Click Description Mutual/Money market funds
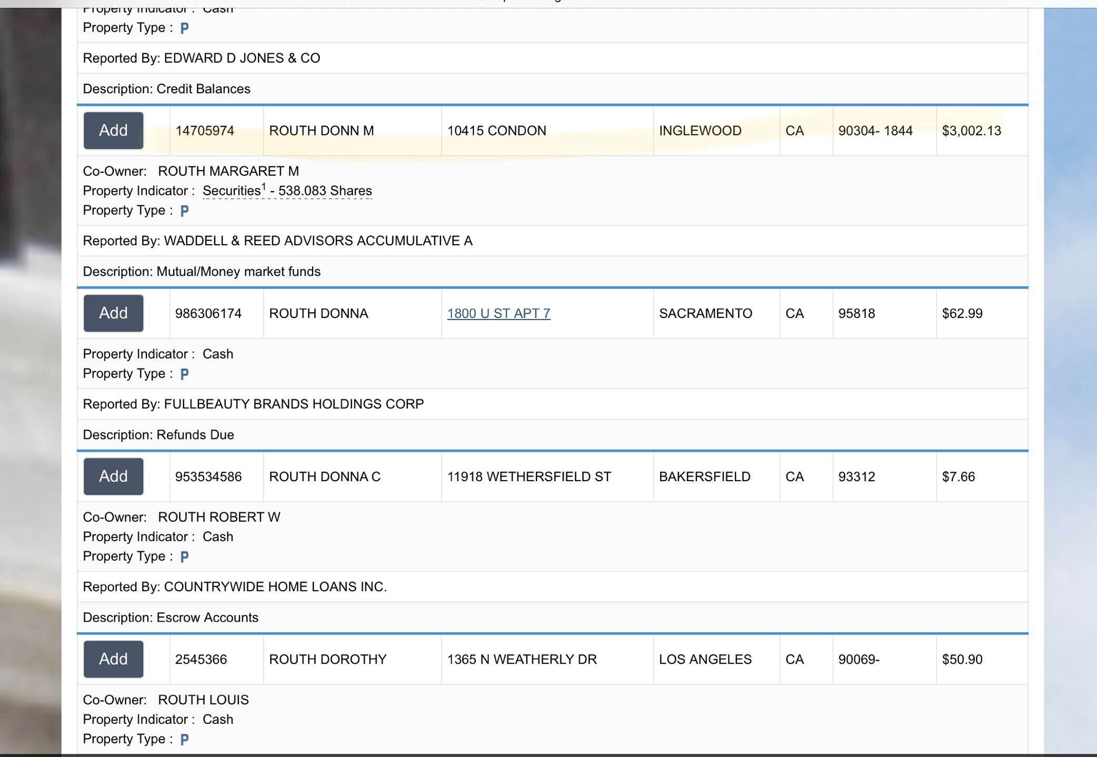Screen dimensions: 1097x757 (x=202, y=272)
